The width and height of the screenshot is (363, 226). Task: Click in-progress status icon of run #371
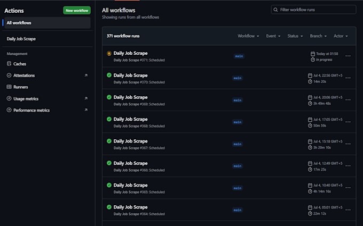pyautogui.click(x=109, y=53)
